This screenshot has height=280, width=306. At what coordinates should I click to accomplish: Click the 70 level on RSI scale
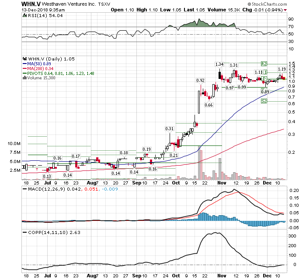point(291,27)
